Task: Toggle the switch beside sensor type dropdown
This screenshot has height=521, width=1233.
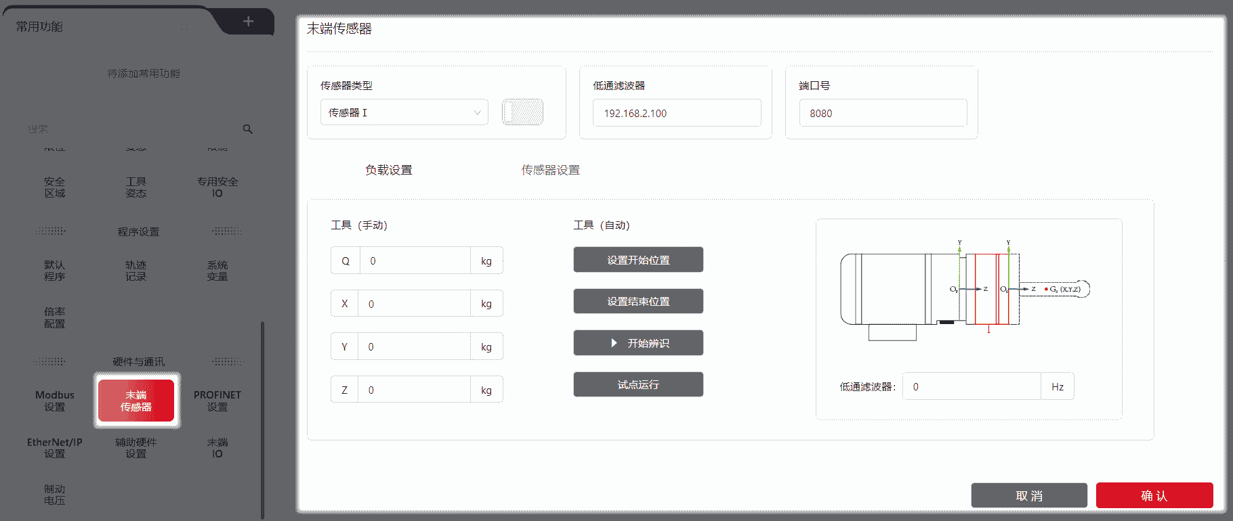Action: 522,112
